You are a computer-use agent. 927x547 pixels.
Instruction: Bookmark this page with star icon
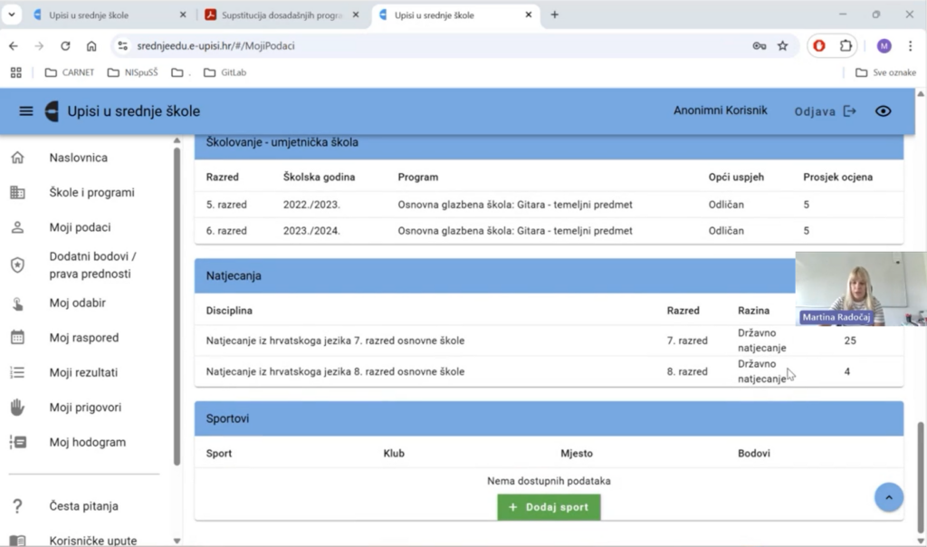(x=783, y=46)
